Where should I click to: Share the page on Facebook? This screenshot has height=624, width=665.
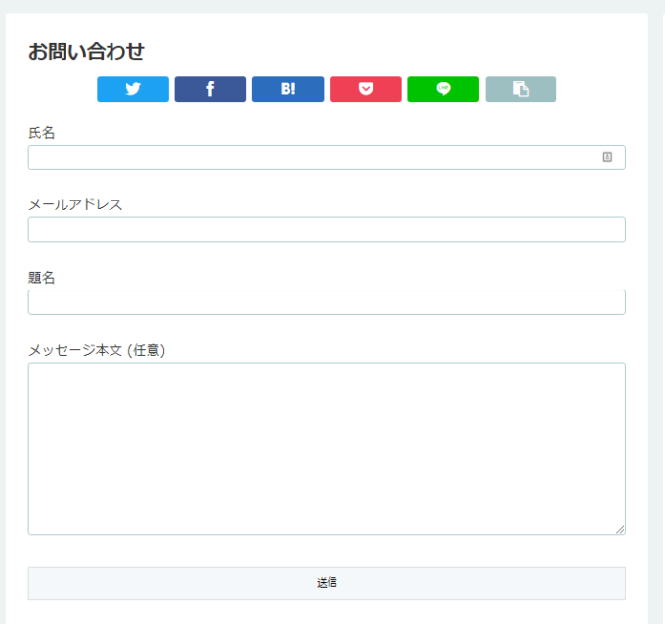210,89
